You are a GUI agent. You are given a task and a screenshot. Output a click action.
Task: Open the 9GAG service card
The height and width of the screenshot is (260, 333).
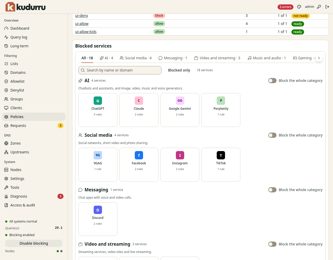click(x=98, y=165)
